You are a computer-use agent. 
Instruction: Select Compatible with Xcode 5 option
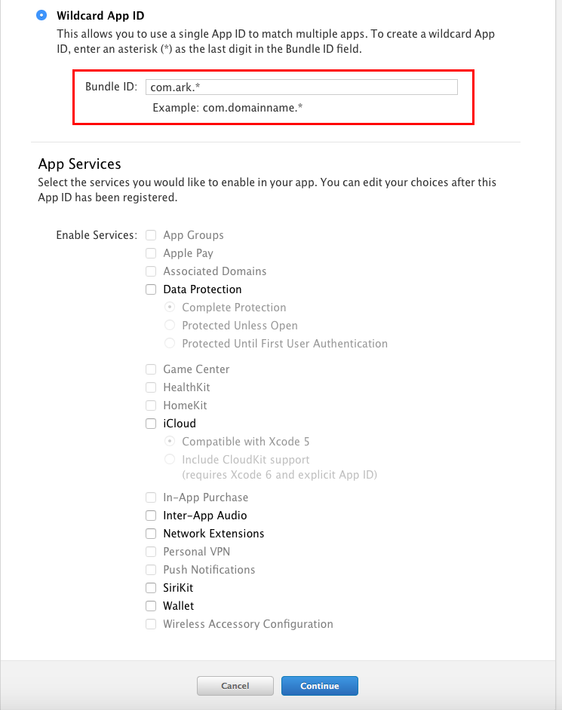(x=170, y=441)
